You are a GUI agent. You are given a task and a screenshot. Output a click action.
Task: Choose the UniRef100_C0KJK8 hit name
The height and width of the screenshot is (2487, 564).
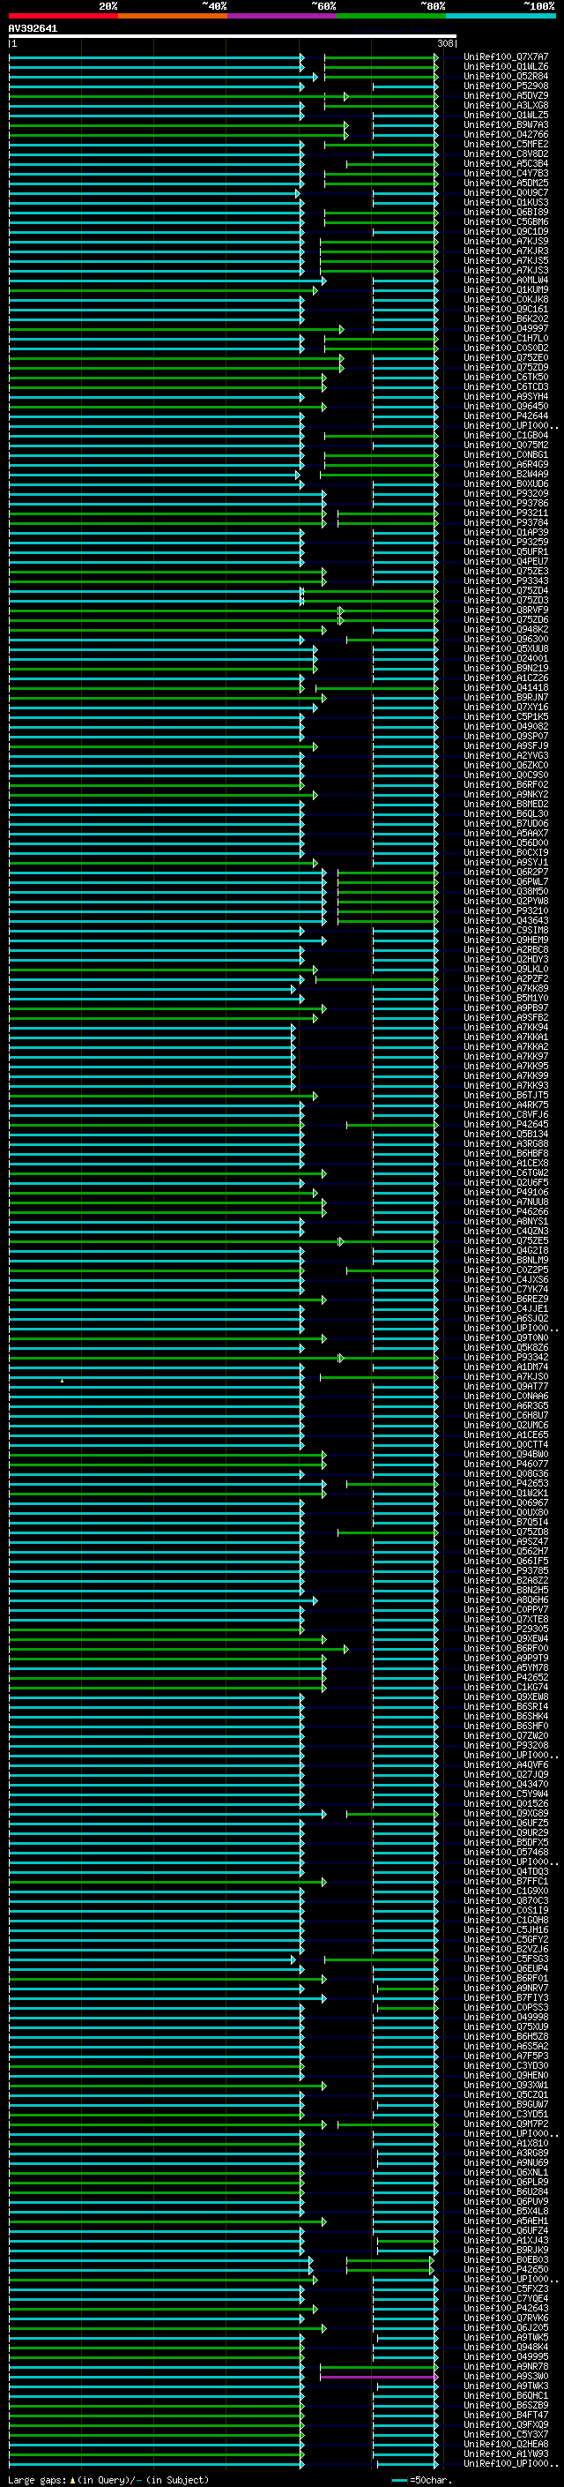point(506,299)
